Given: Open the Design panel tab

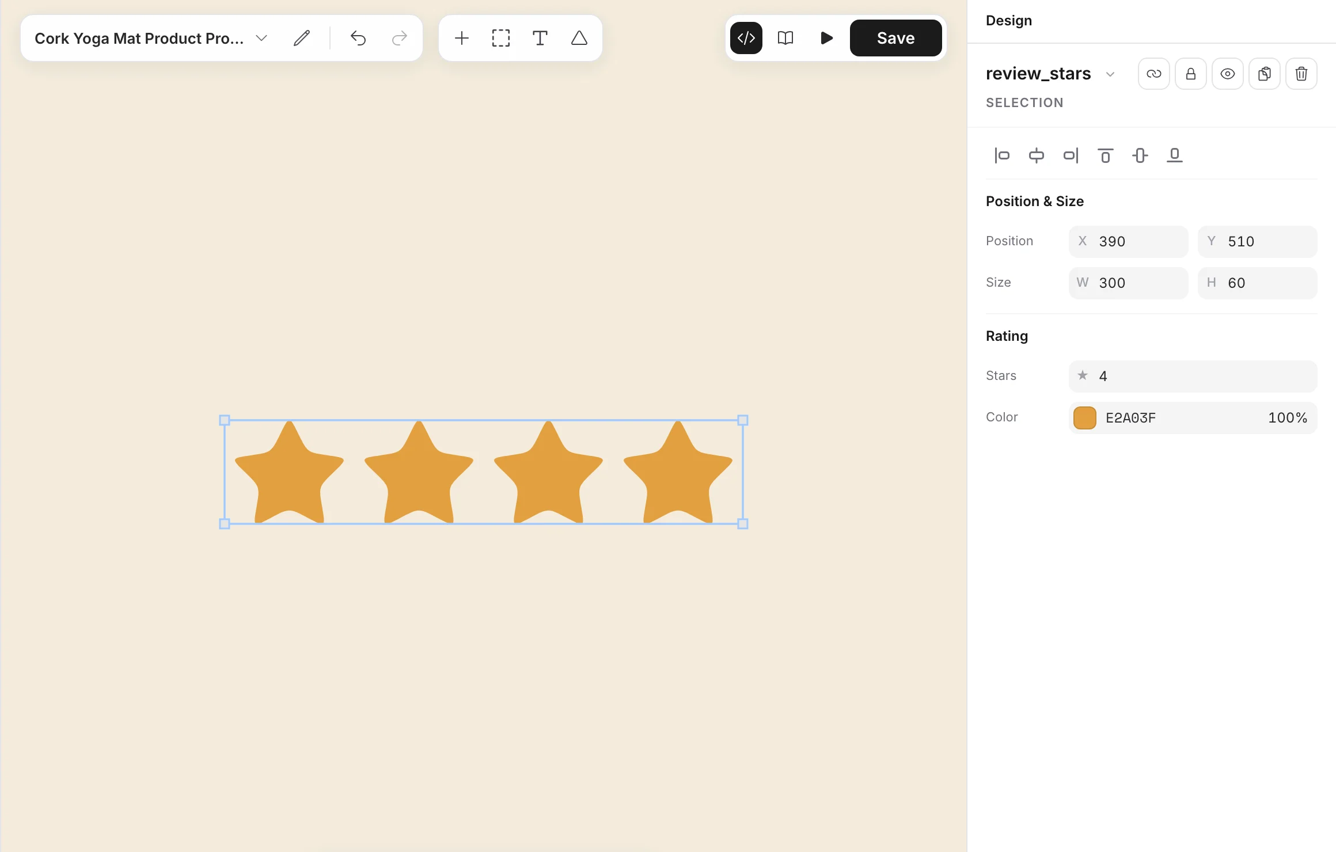Looking at the screenshot, I should (x=1009, y=21).
